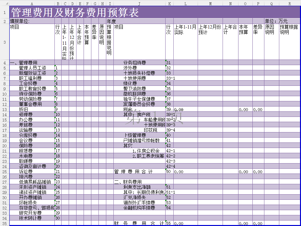This screenshot has width=301, height=226.
Task: Click the 差旅费 cell
Action: coord(26,125)
